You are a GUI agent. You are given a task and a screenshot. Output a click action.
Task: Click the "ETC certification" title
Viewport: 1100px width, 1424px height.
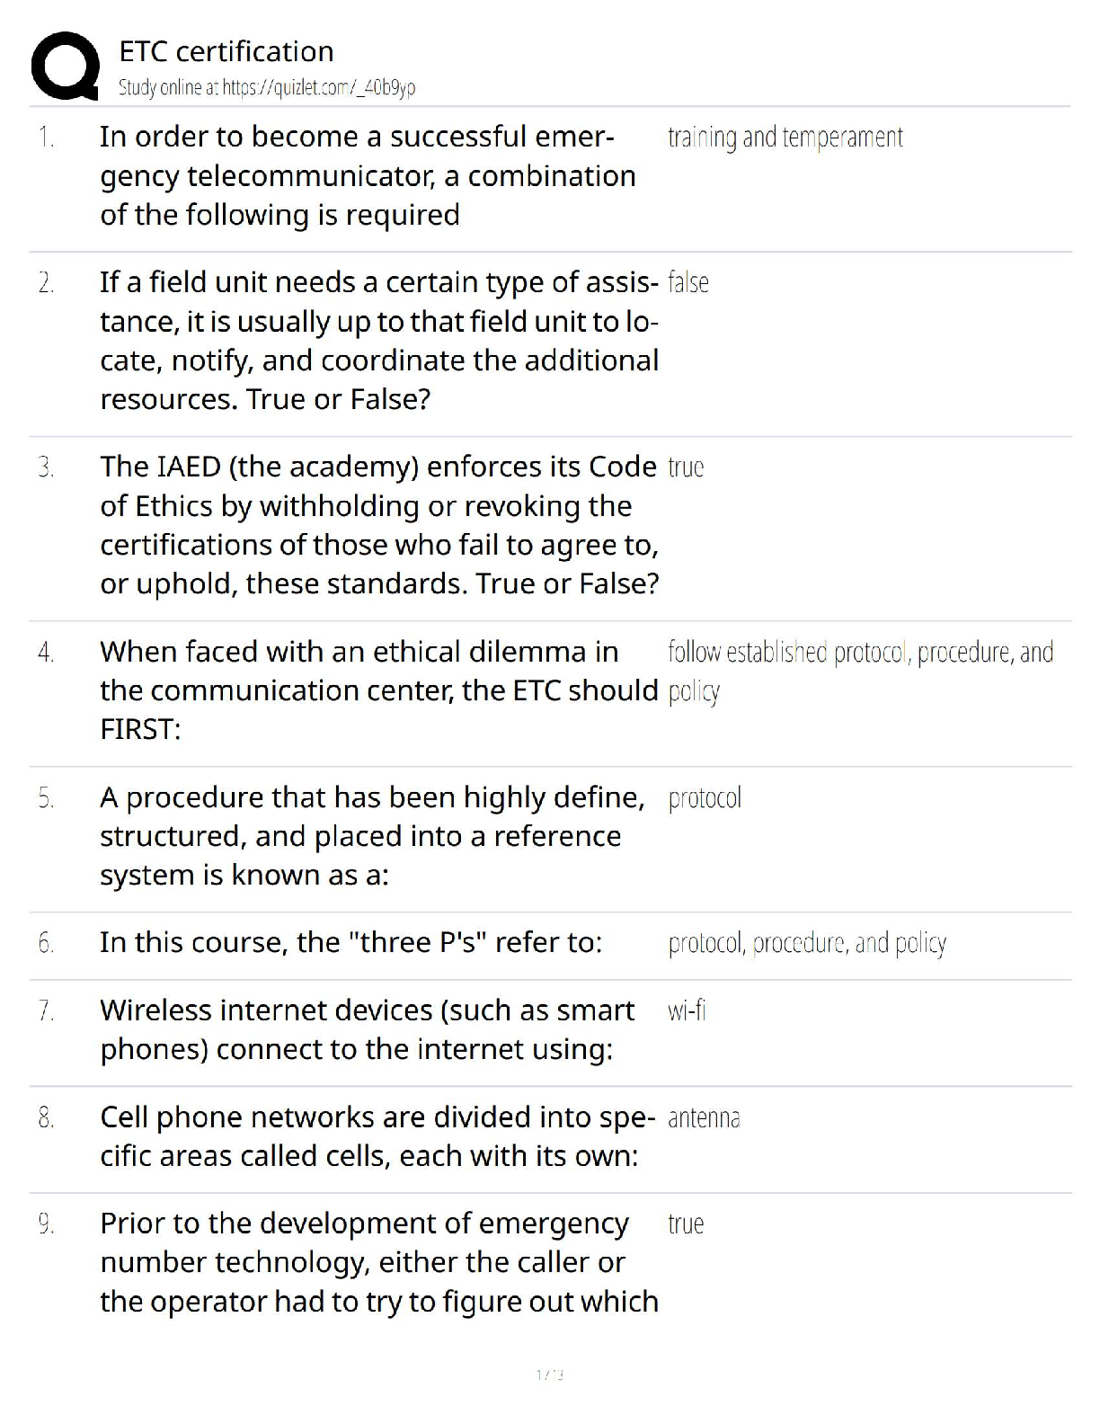(226, 51)
